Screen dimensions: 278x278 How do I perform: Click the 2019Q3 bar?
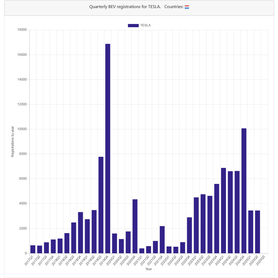pyautogui.click(x=101, y=205)
